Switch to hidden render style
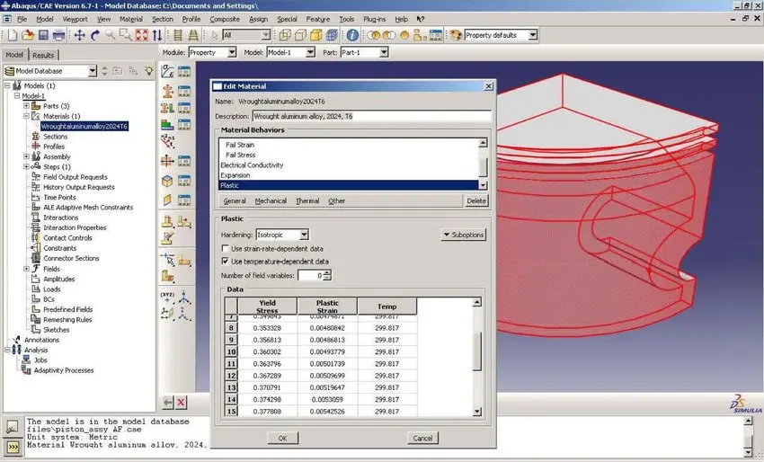 [300, 35]
